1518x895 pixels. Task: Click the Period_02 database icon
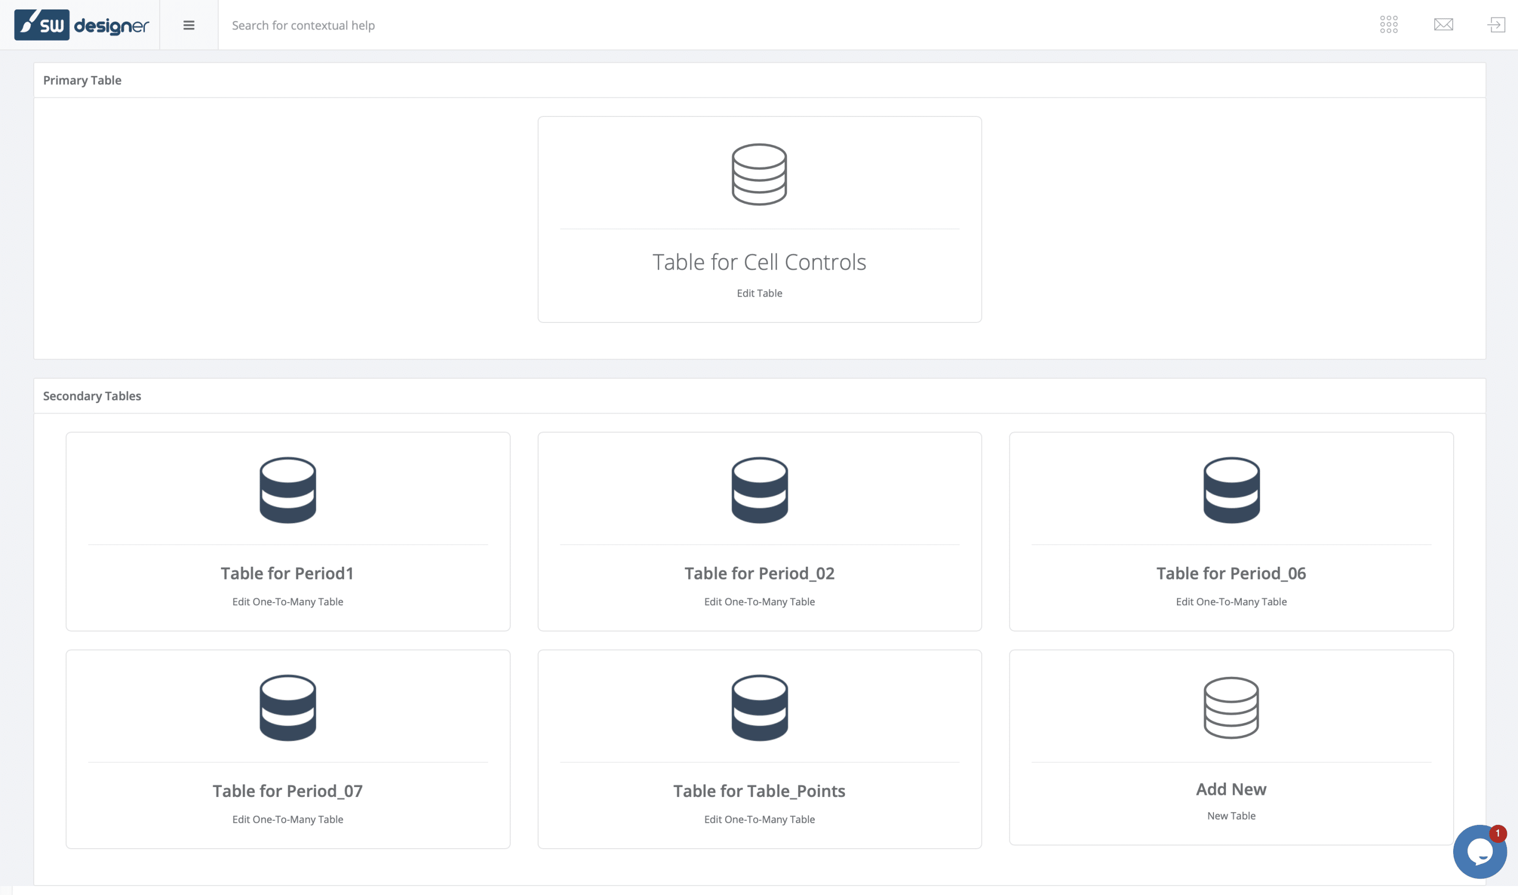pyautogui.click(x=759, y=490)
